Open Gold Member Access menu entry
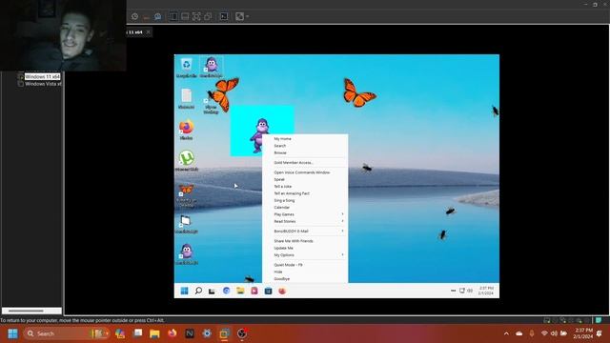This screenshot has height=343, width=610. point(294,163)
